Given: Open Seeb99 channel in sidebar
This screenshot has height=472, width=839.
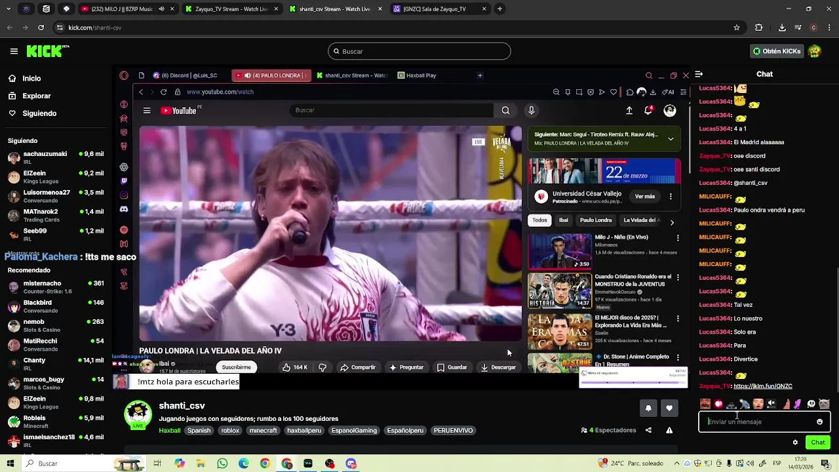Looking at the screenshot, I should click(56, 234).
